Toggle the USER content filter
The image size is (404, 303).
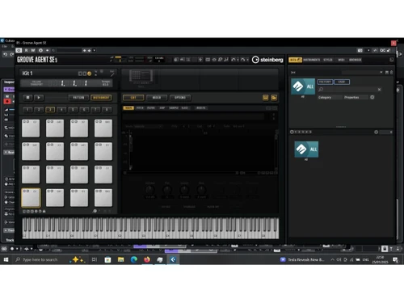(342, 82)
